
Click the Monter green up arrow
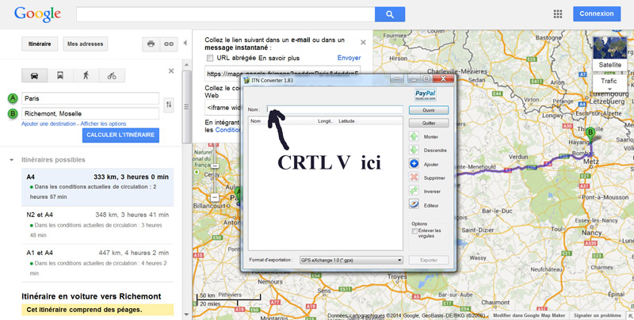coord(414,136)
